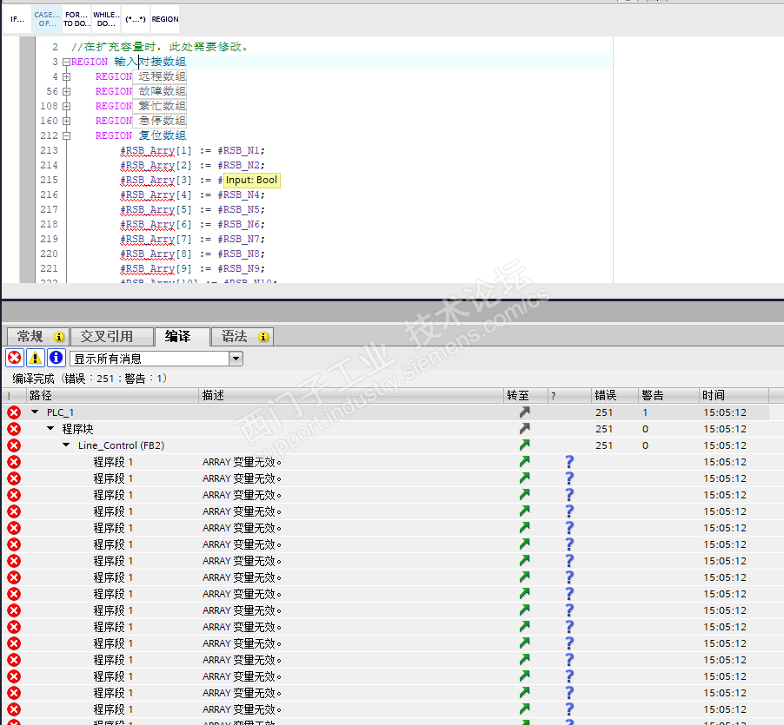Click go-to arrow for Line_Control (FB2)
The width and height of the screenshot is (784, 725).
pyautogui.click(x=524, y=445)
